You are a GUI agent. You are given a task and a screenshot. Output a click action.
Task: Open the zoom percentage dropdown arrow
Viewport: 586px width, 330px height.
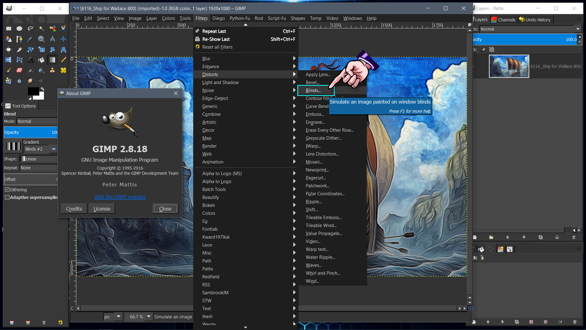[149, 317]
